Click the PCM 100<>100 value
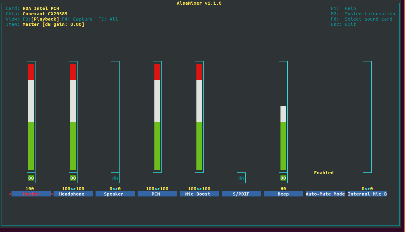Screen dimensions: 405x232 [x=157, y=189]
